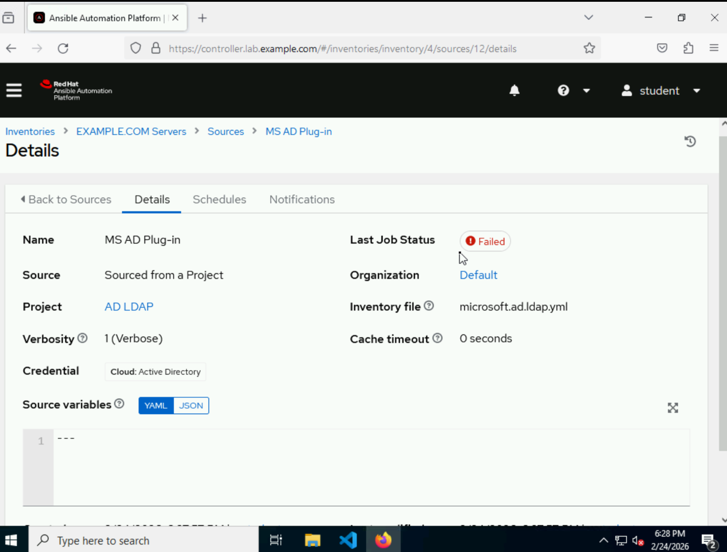The image size is (727, 552).
Task: Follow the Inventories breadcrumb link
Action: (30, 132)
